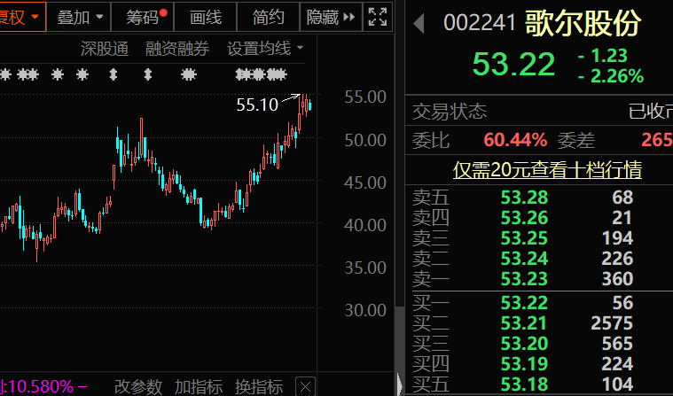673x396 pixels.
Task: Select the 卖四 price 53.26
Action: (x=525, y=218)
